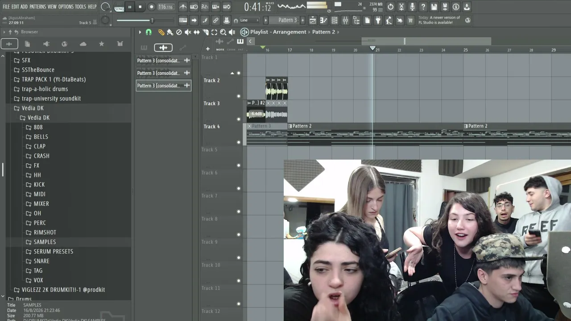Image resolution: width=571 pixels, height=321 pixels.
Task: Add a new playlist track plus button
Action: pos(207,49)
